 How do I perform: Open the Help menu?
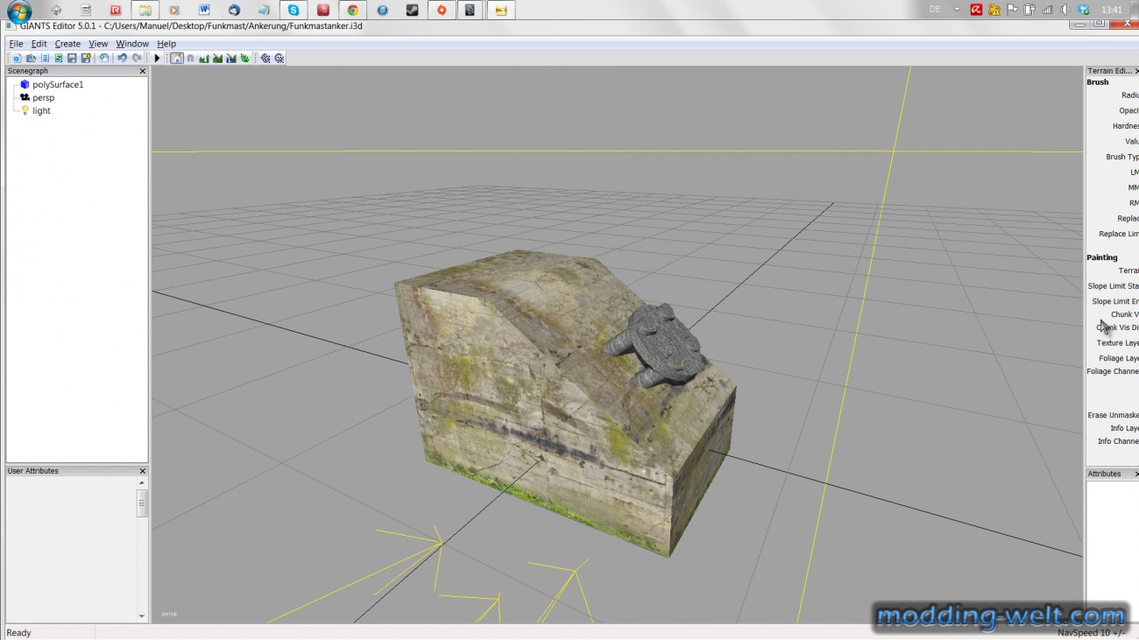tap(166, 44)
